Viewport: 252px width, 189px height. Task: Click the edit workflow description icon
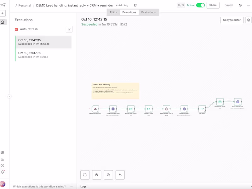pyautogui.click(x=135, y=5)
